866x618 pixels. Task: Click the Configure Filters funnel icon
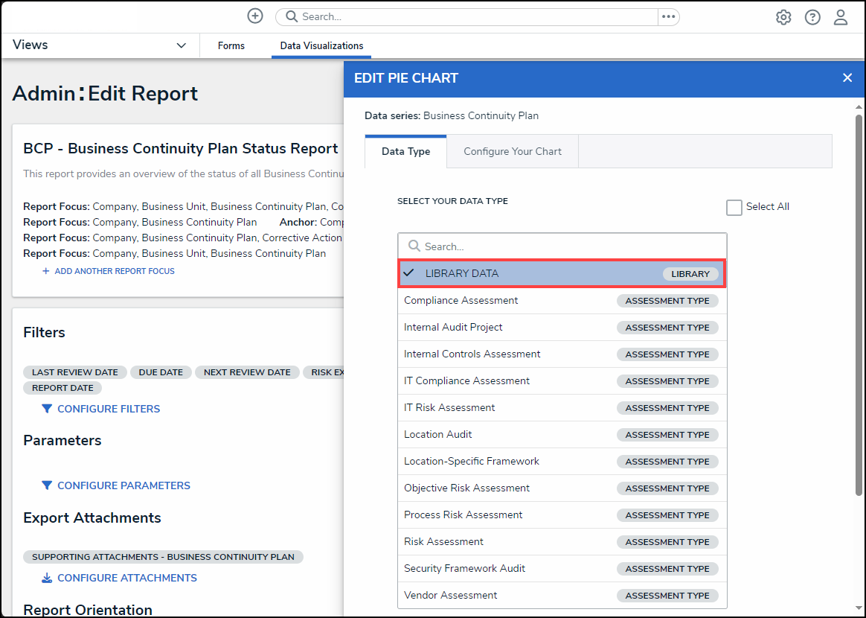point(47,409)
